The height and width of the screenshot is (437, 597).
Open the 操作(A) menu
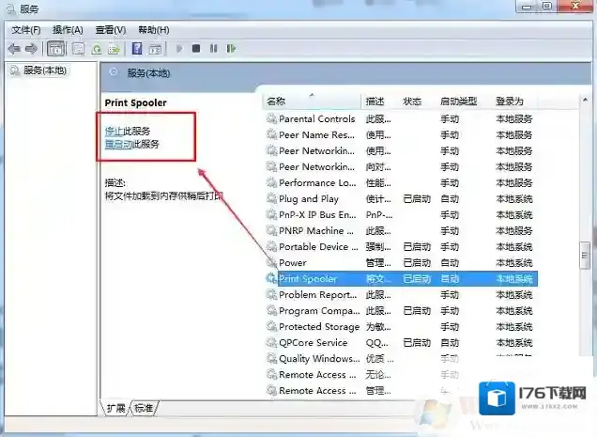click(68, 30)
